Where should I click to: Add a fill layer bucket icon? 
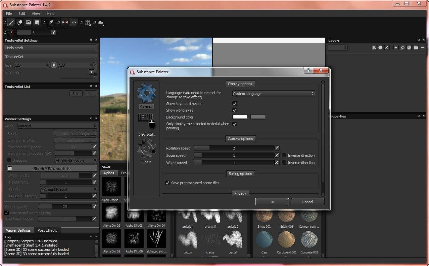pyautogui.click(x=403, y=48)
